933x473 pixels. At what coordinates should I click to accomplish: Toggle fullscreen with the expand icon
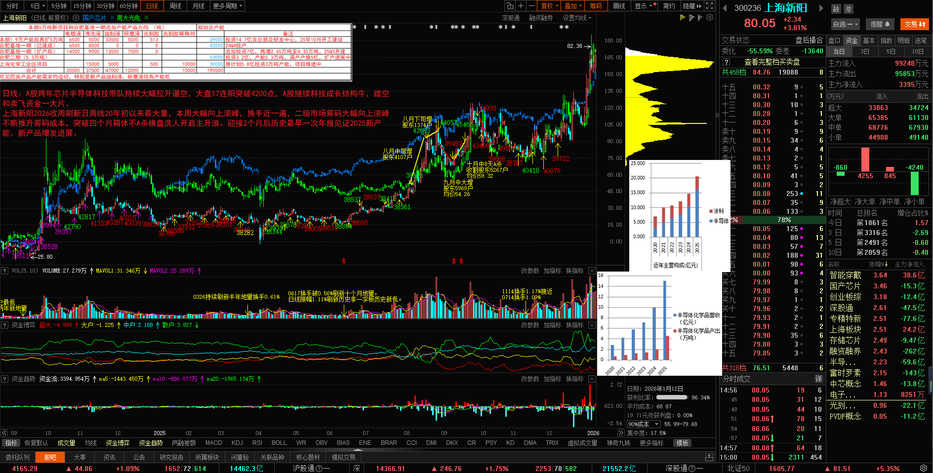pyautogui.click(x=710, y=6)
